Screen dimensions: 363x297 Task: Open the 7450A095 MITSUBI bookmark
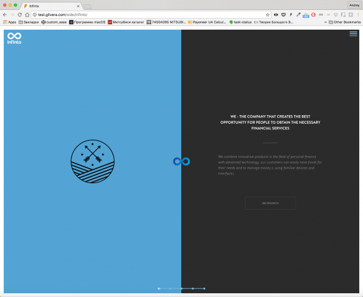click(x=166, y=22)
